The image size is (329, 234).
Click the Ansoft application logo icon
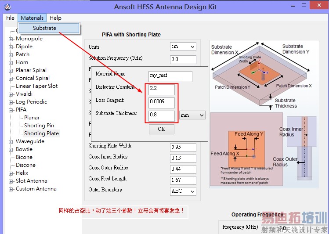coord(7,7)
